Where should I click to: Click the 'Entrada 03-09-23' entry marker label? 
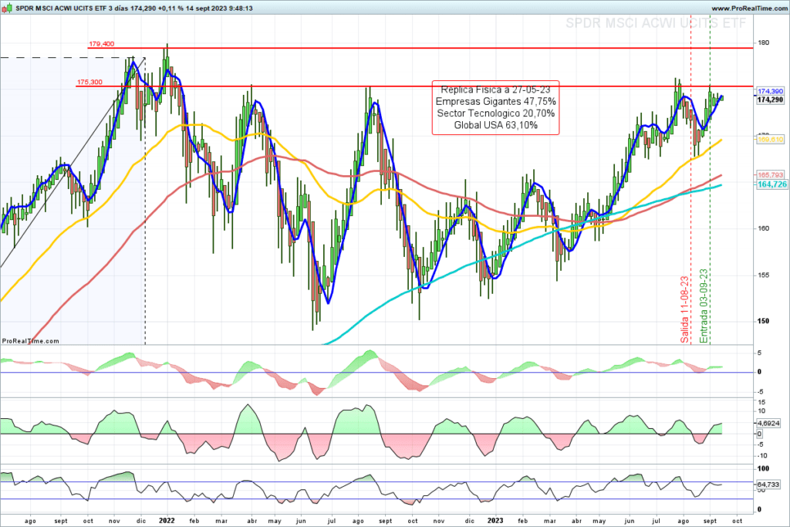704,306
